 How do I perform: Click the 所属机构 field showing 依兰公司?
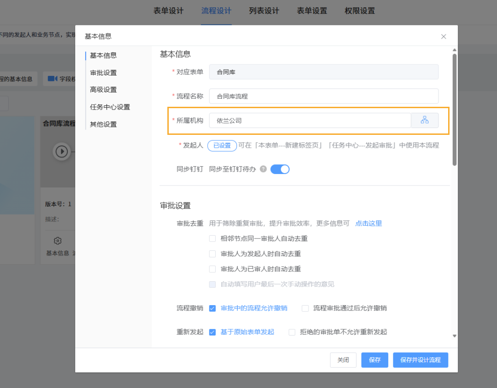point(310,120)
